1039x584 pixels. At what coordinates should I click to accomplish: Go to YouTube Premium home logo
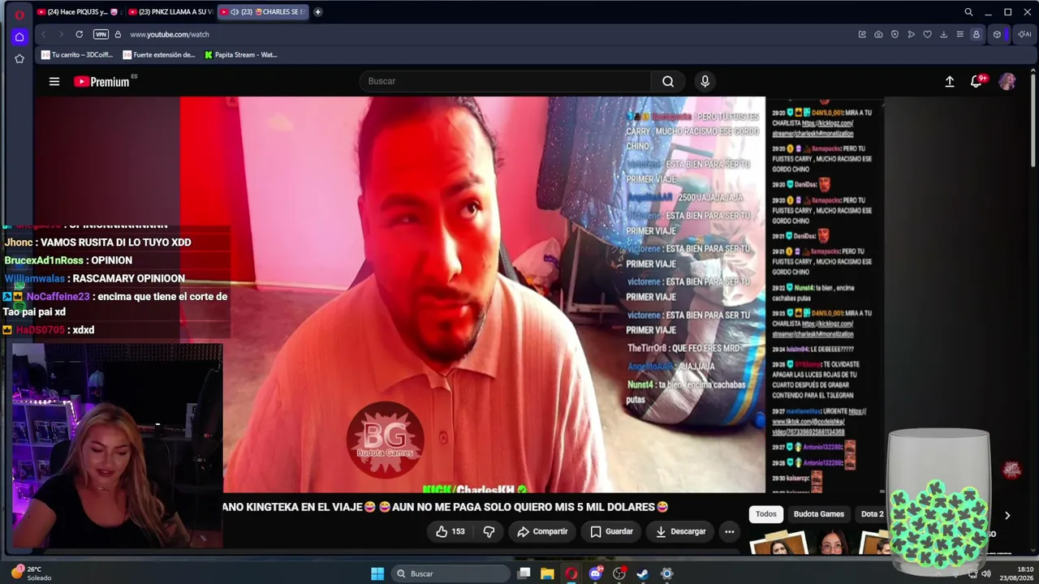point(101,81)
